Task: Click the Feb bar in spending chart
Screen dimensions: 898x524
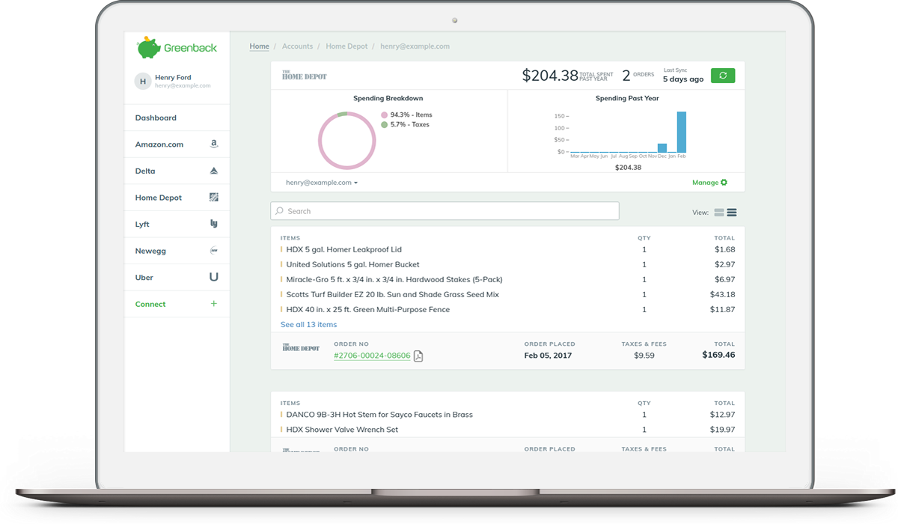Action: tap(682, 132)
